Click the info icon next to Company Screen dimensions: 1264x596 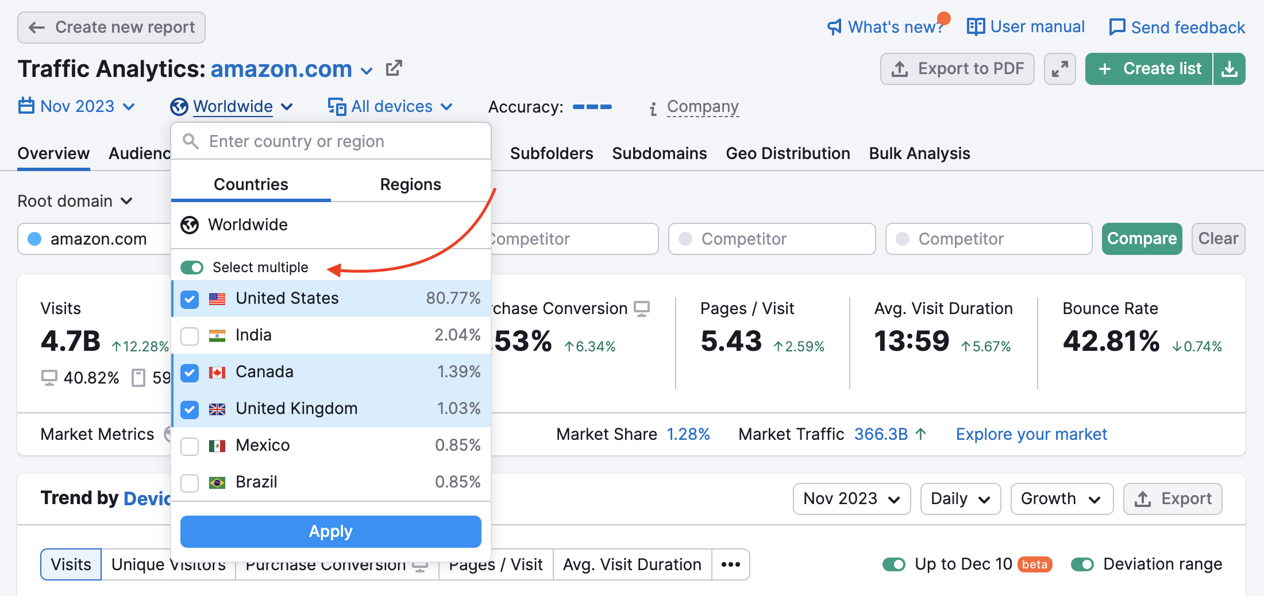(x=653, y=109)
